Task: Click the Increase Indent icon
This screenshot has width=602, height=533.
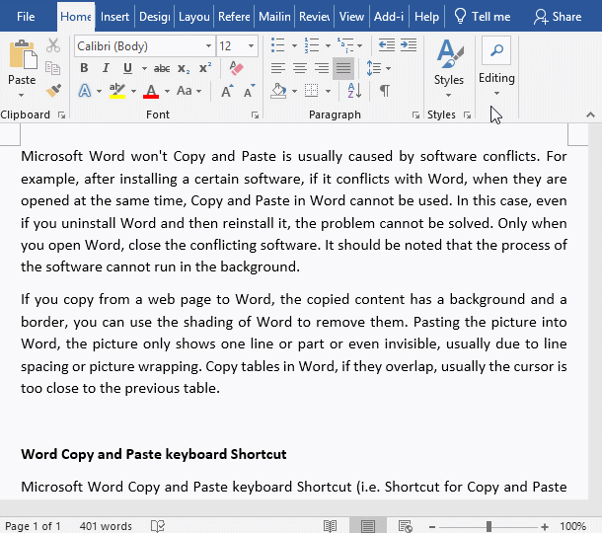Action: 409,45
